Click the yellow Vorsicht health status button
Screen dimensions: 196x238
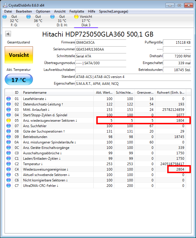19,55
